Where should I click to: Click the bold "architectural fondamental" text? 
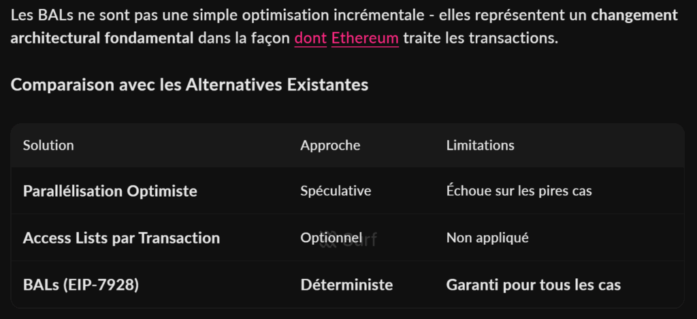[102, 38]
